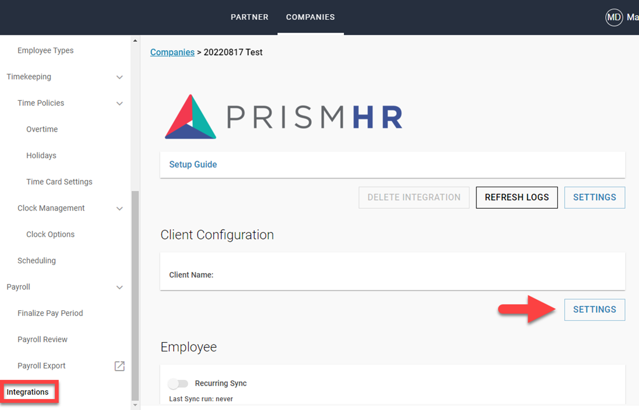Open the Companies breadcrumb link

pos(172,52)
